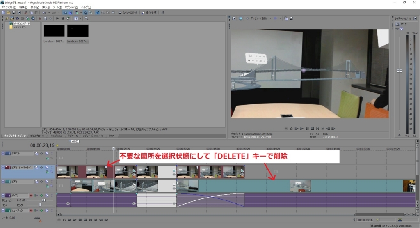The image size is (420, 228).
Task: Open the Auto Ripple dropdown arrow
Action: click(81, 12)
